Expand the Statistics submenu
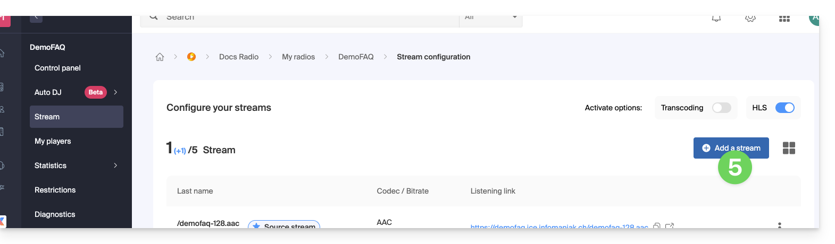This screenshot has height=244, width=835. (115, 165)
